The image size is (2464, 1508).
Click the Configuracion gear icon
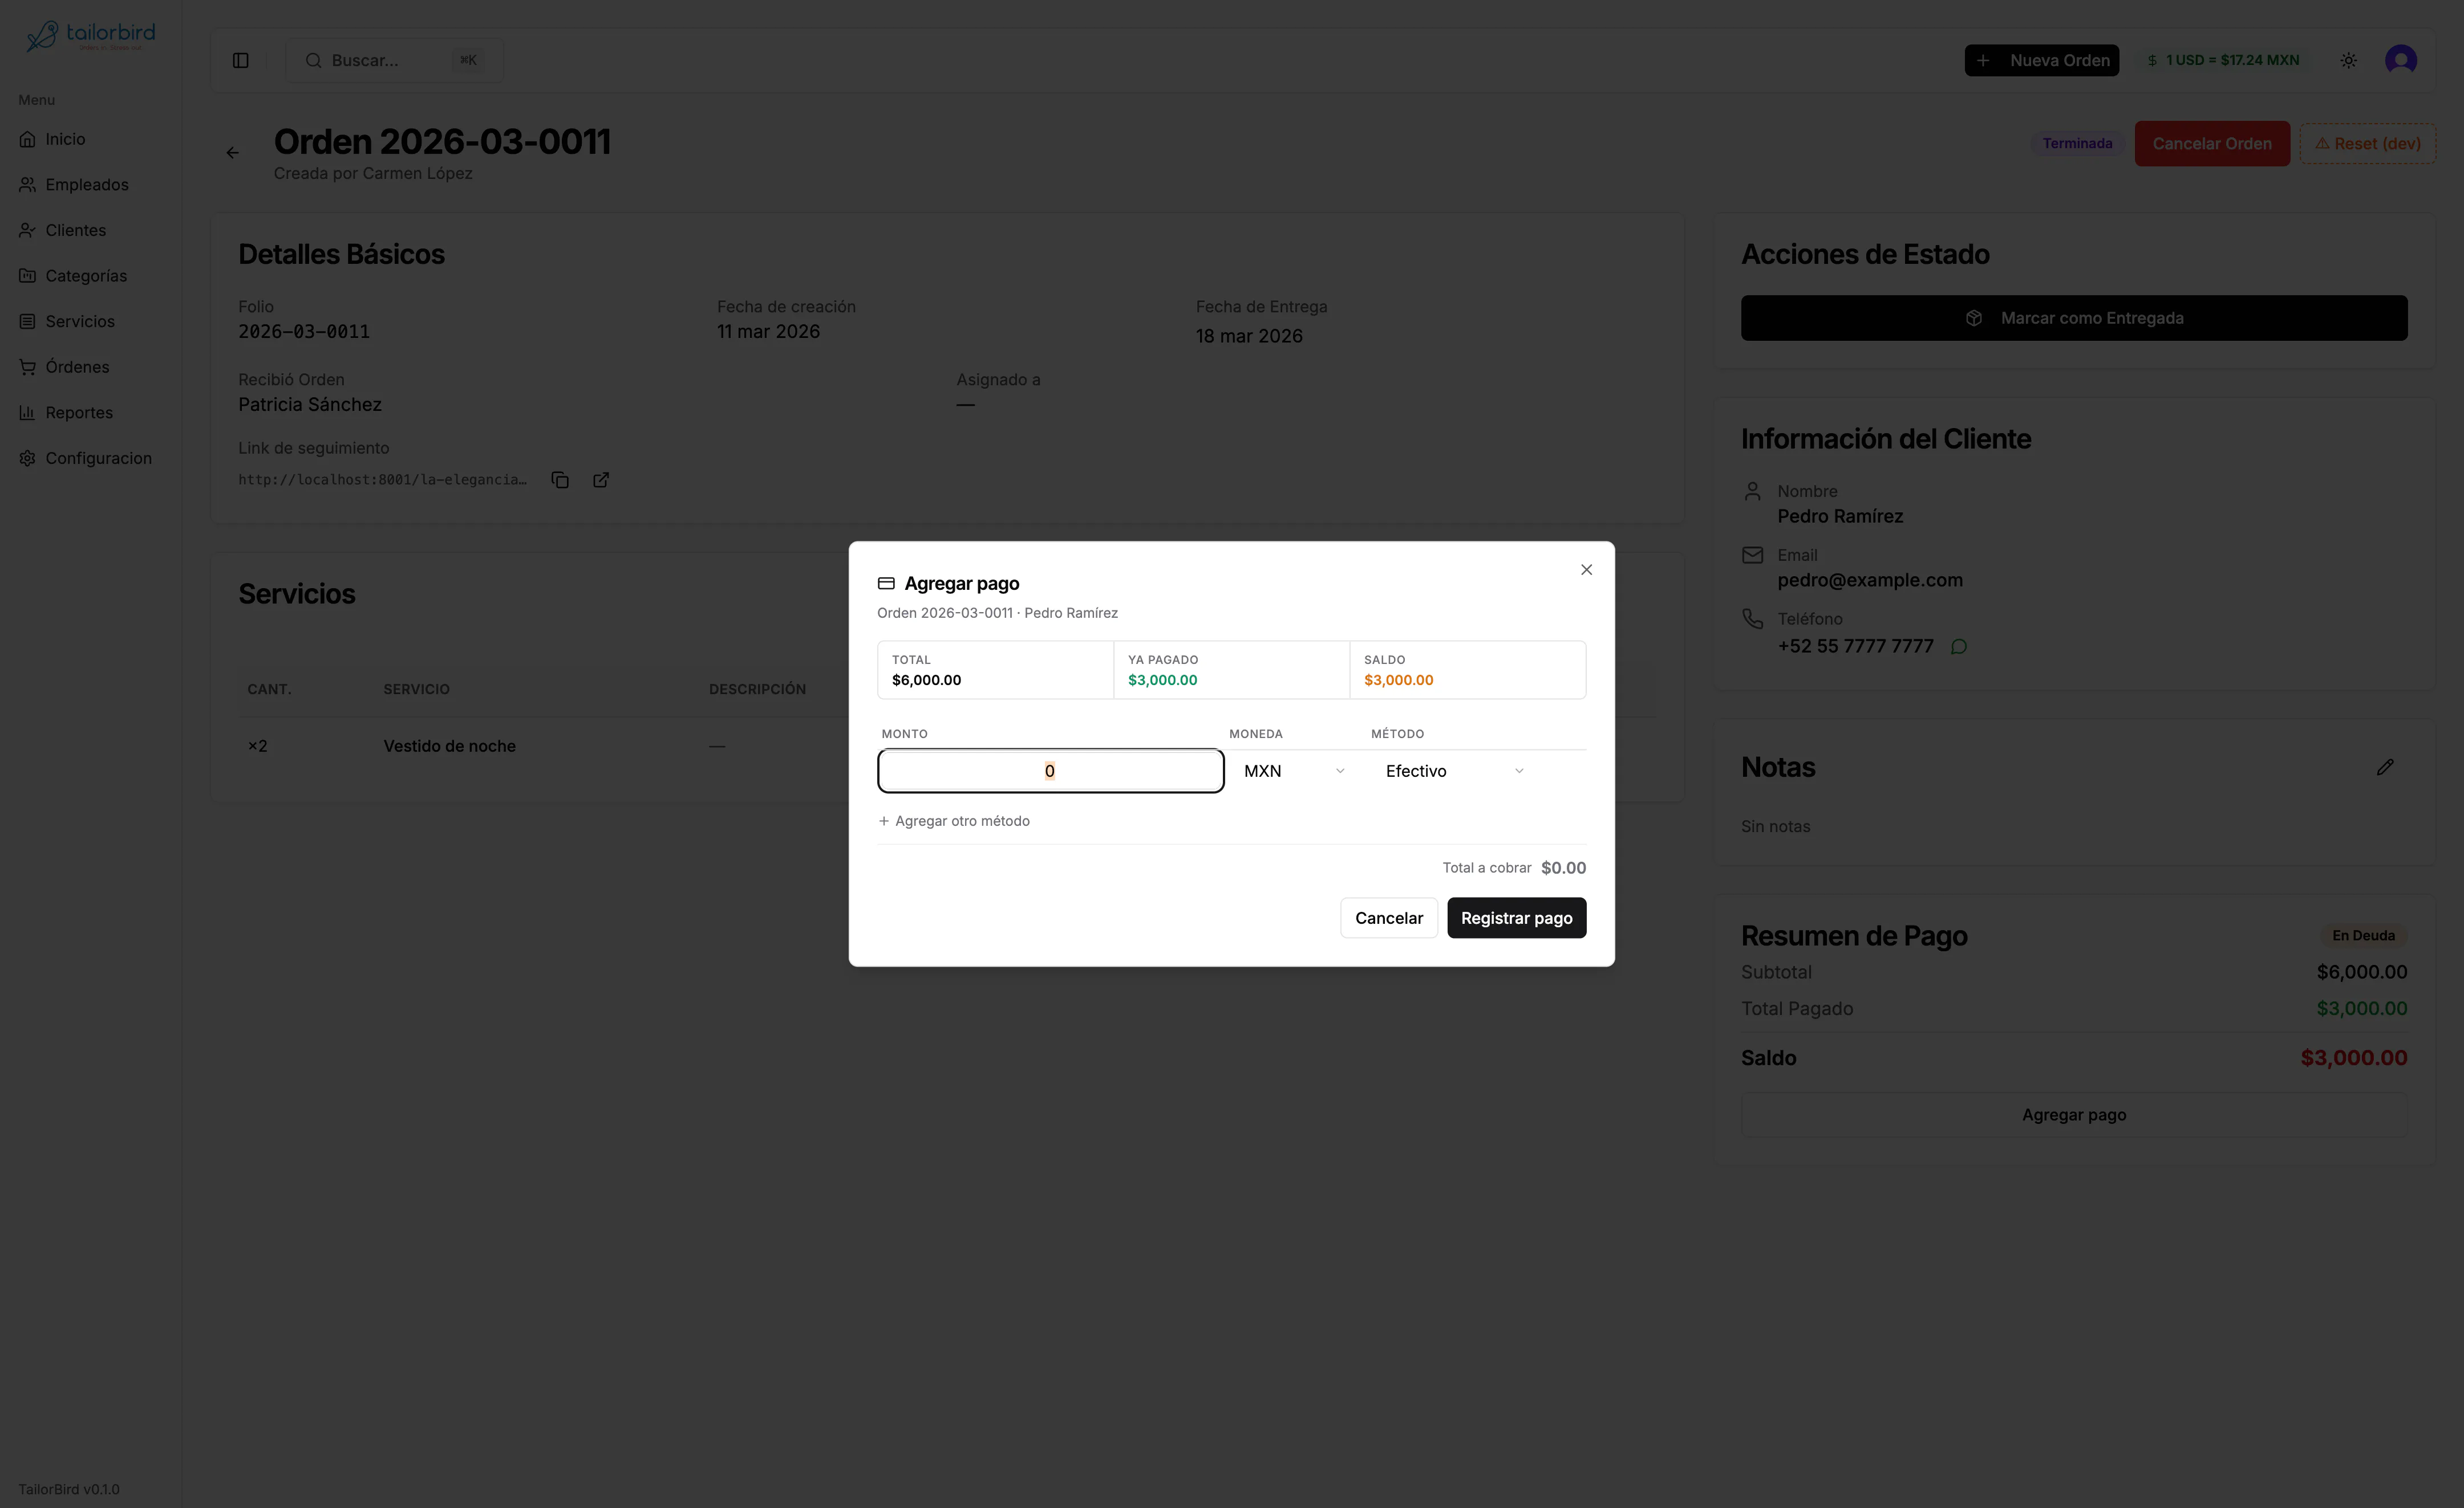(x=28, y=459)
